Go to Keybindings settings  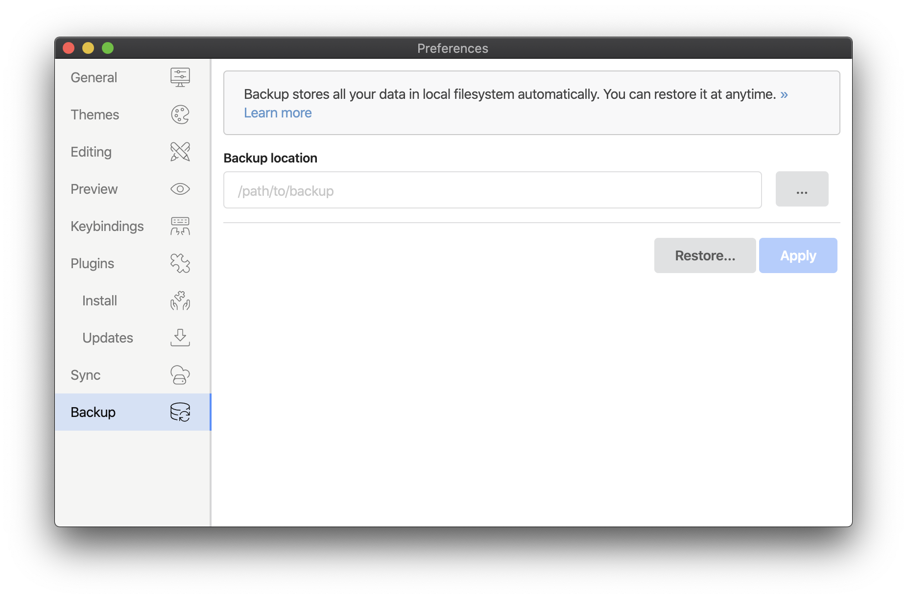107,226
